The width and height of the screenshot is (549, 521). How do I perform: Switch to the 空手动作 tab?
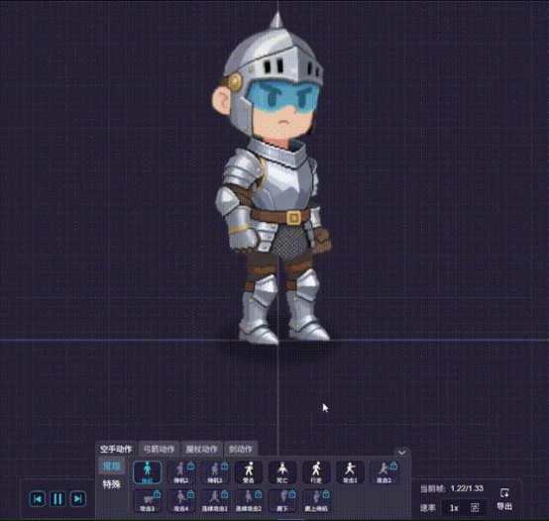(x=116, y=449)
